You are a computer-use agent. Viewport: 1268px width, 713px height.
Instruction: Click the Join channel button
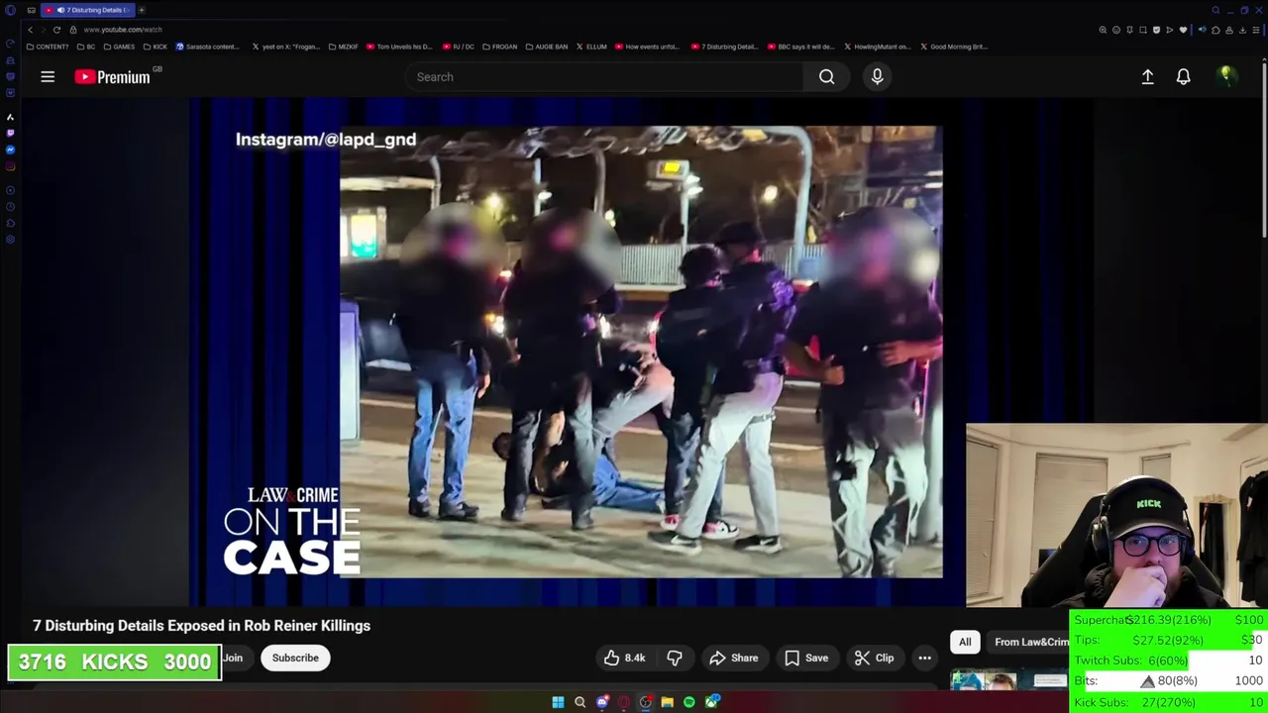233,658
